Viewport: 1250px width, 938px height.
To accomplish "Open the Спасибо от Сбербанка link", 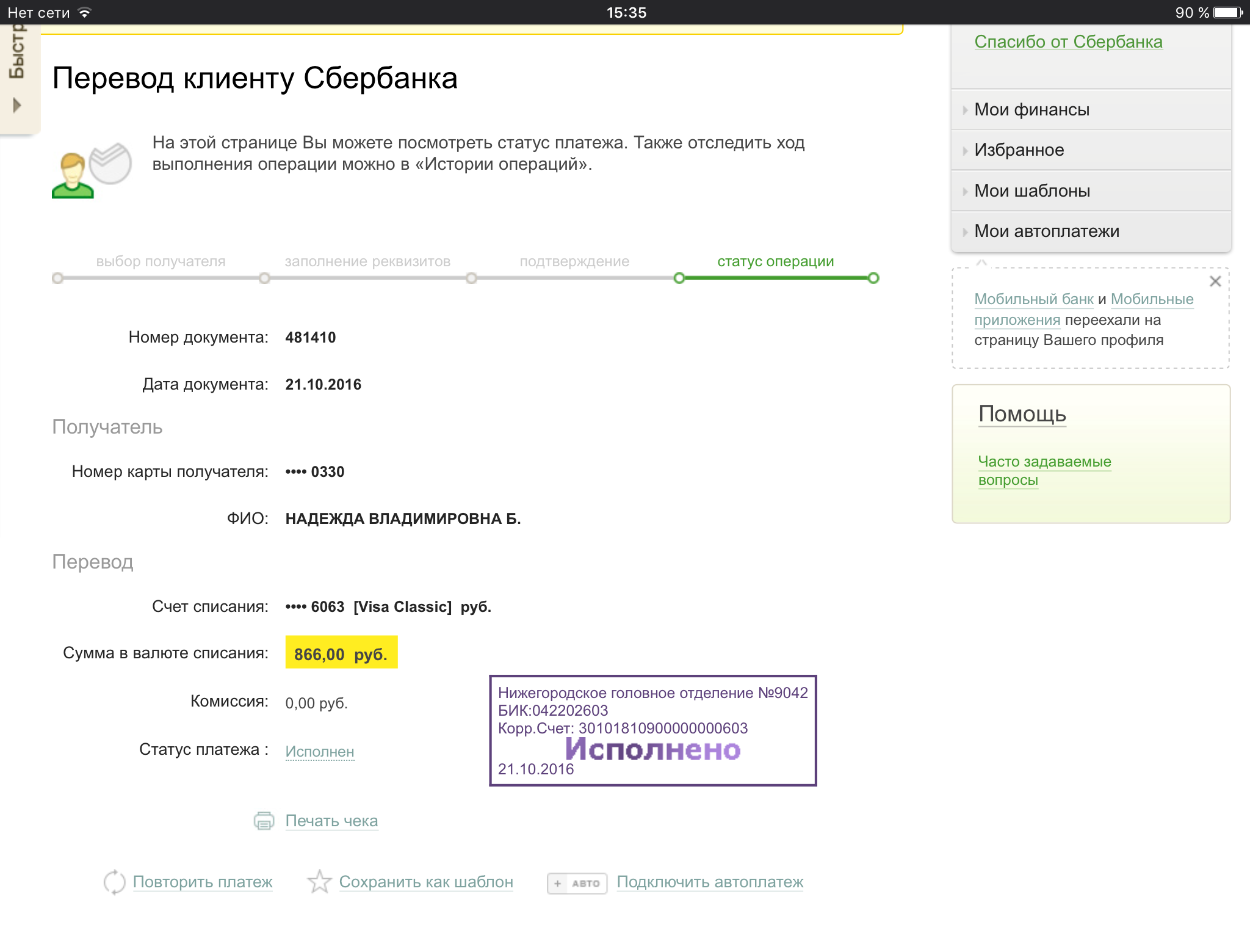I will pos(1068,42).
